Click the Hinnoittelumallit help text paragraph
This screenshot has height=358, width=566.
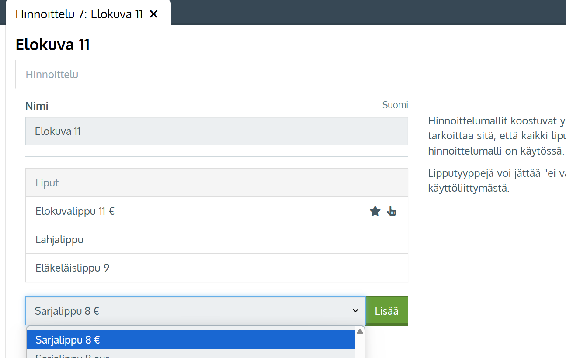pos(497,136)
